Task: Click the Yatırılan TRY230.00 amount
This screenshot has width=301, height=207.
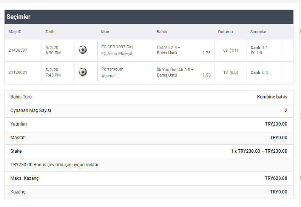Action: pyautogui.click(x=276, y=124)
